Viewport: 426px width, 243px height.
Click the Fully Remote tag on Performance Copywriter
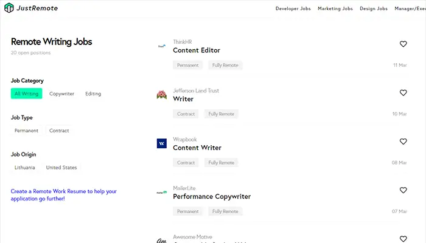point(225,211)
